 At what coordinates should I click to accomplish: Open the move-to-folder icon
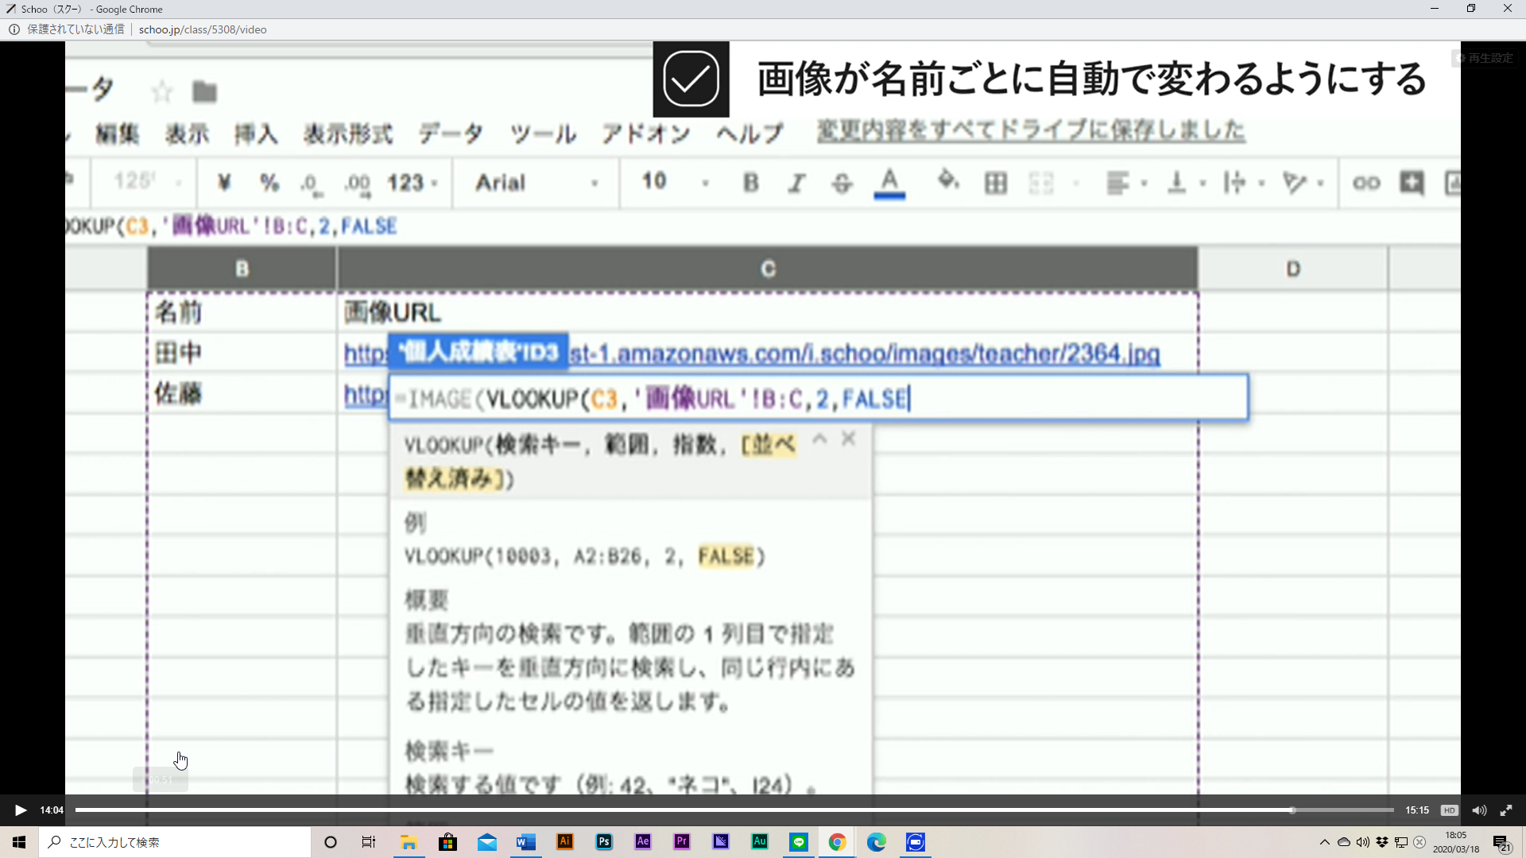[x=204, y=92]
